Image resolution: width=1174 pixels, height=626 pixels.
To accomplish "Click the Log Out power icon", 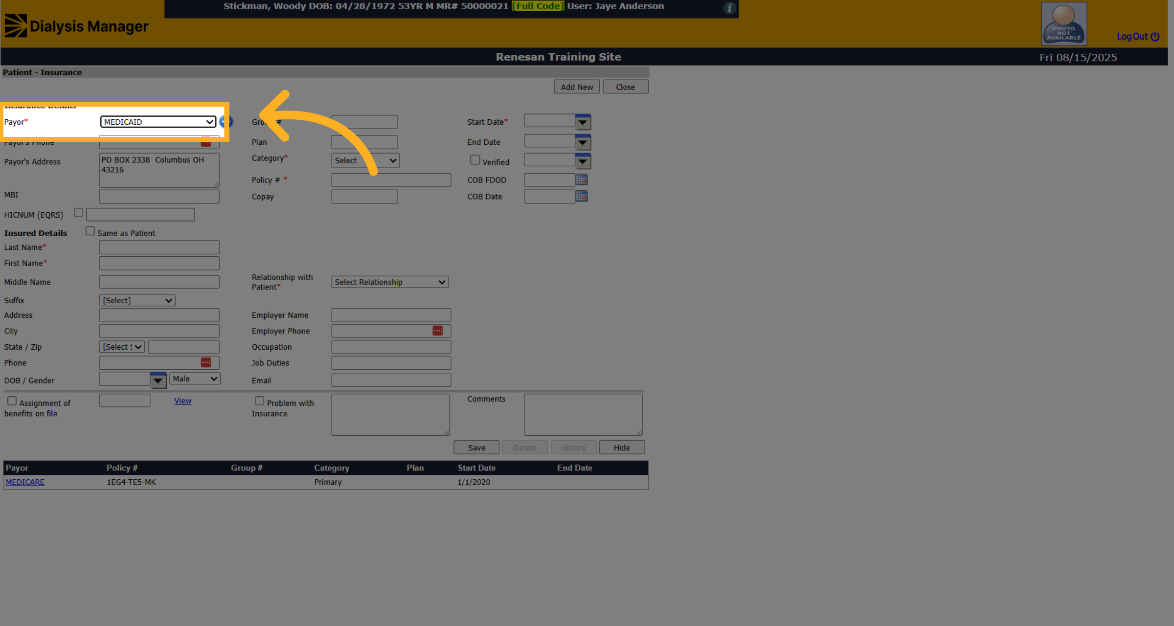I will pyautogui.click(x=1155, y=36).
